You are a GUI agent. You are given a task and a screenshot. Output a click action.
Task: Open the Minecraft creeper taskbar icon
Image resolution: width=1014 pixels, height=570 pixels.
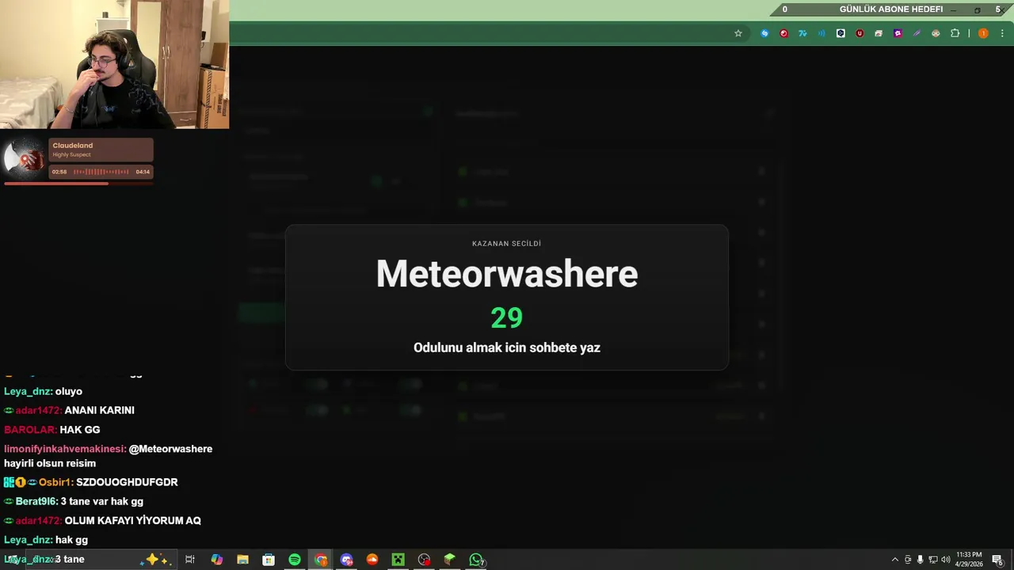(x=398, y=560)
